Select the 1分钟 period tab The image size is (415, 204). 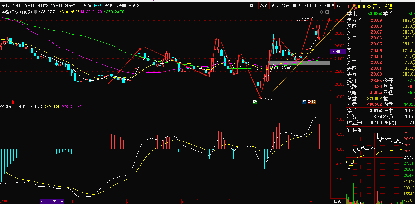tap(17, 6)
